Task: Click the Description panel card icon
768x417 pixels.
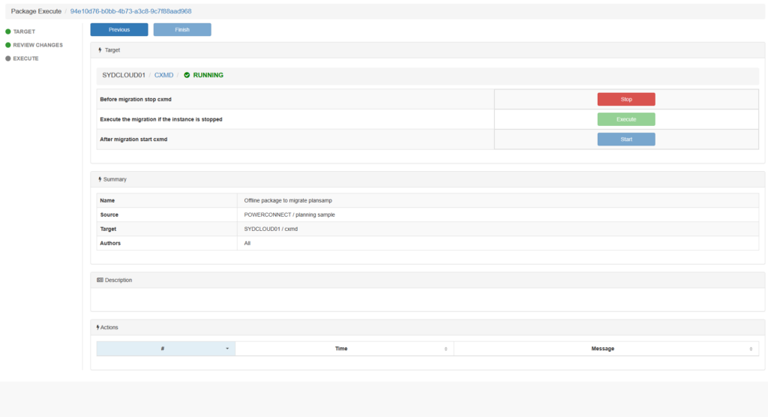Action: 100,280
